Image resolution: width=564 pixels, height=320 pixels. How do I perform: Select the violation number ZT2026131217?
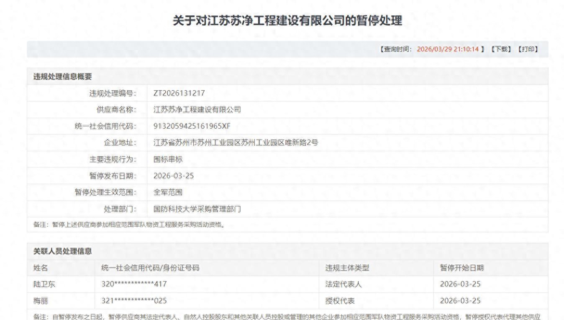[x=180, y=93]
